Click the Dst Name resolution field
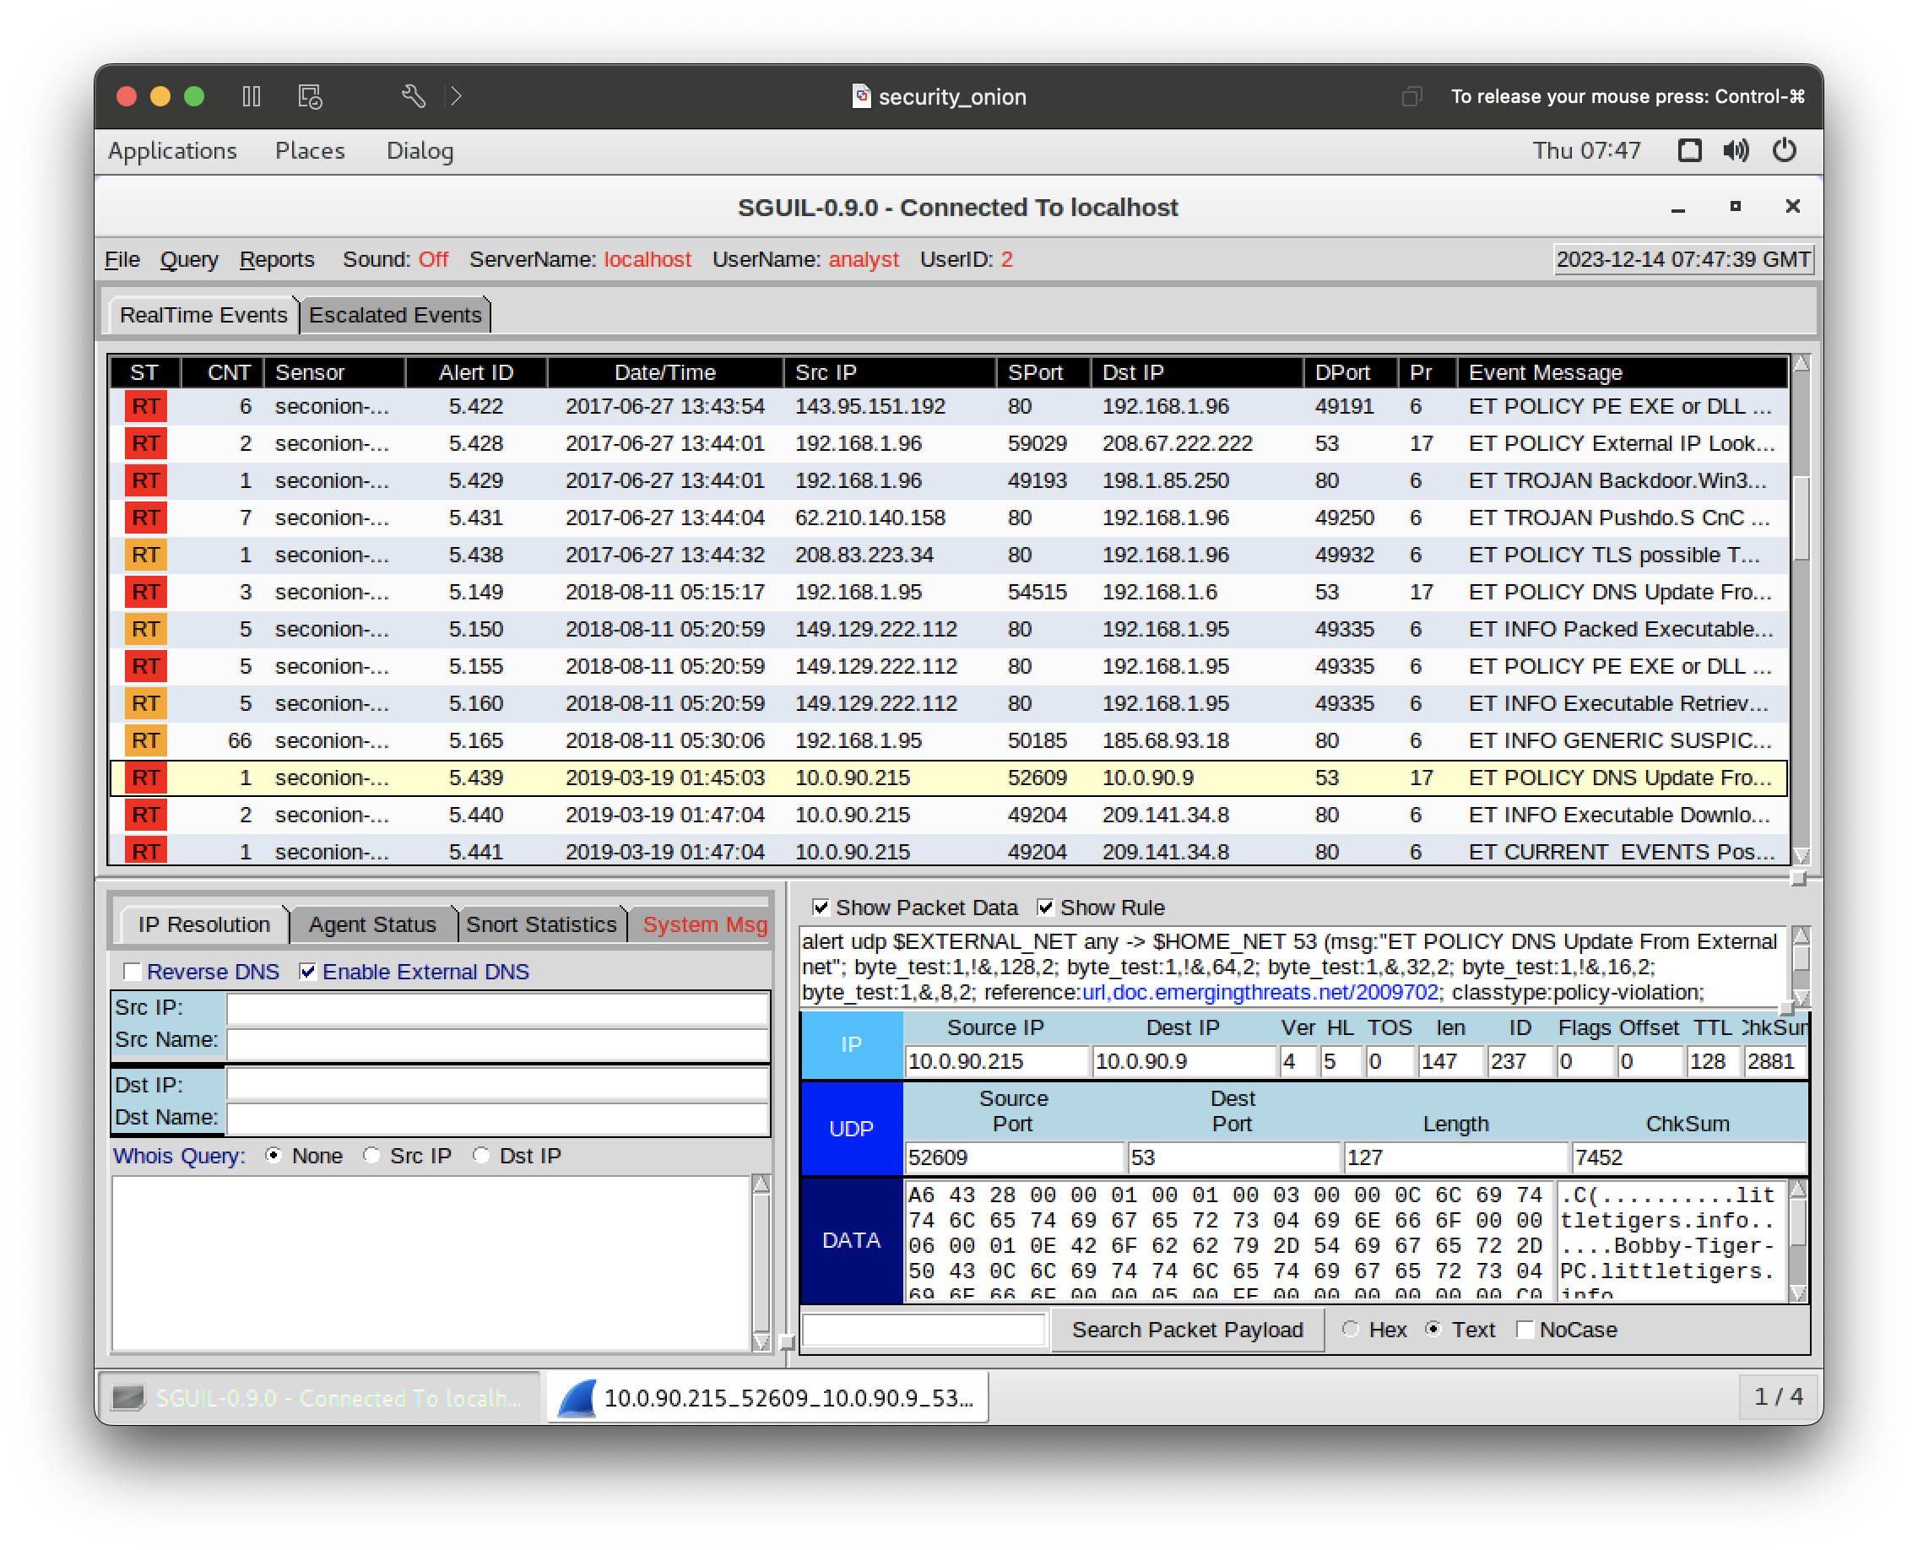This screenshot has height=1550, width=1918. click(x=497, y=1118)
